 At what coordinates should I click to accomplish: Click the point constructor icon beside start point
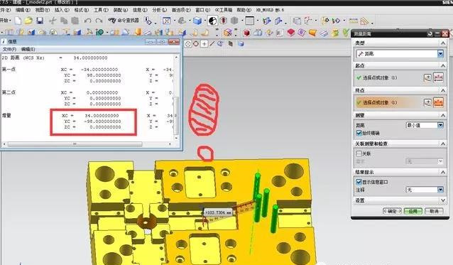click(427, 77)
